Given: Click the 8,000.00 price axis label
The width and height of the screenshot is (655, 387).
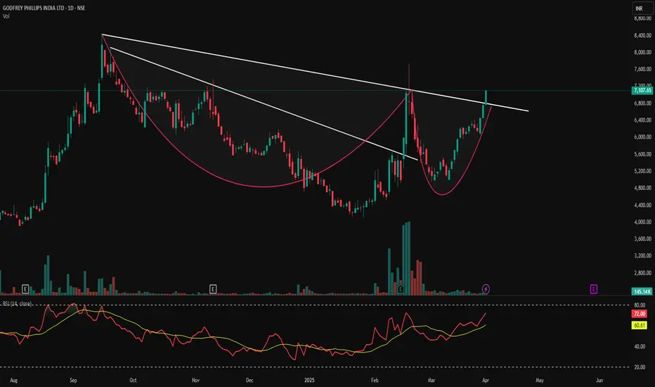Looking at the screenshot, I should [642, 52].
